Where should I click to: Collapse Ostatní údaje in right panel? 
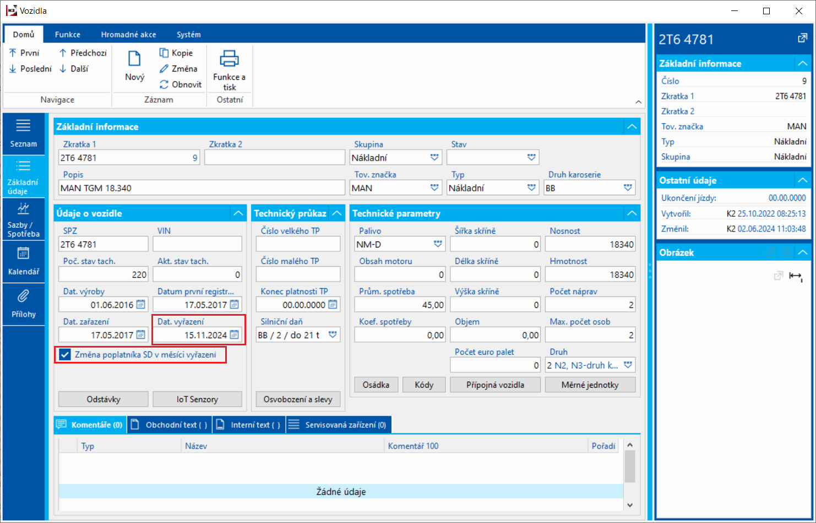click(803, 180)
